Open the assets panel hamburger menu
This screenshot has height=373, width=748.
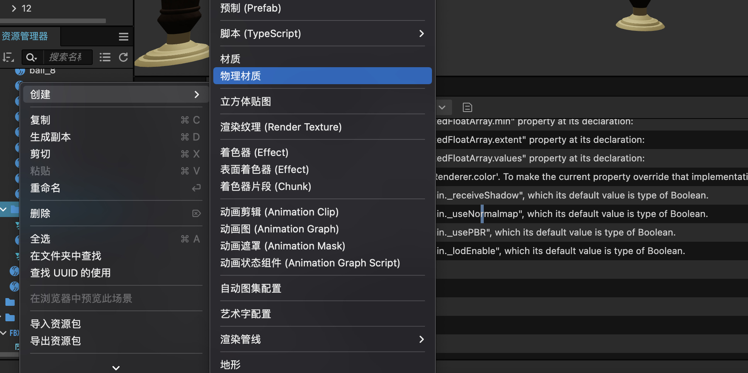click(123, 37)
